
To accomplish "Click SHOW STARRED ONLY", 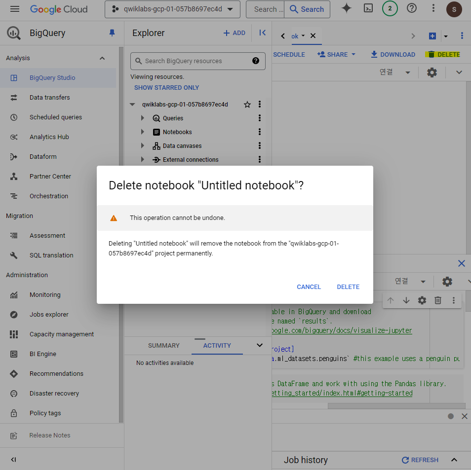I will coord(166,88).
